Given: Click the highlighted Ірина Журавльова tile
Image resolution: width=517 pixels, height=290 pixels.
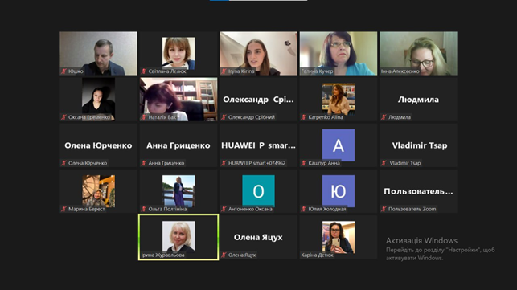Looking at the screenshot, I should pyautogui.click(x=178, y=237).
